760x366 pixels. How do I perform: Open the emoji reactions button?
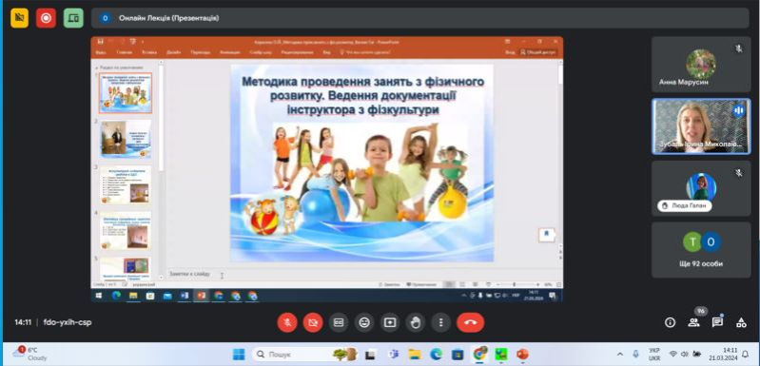click(x=364, y=322)
